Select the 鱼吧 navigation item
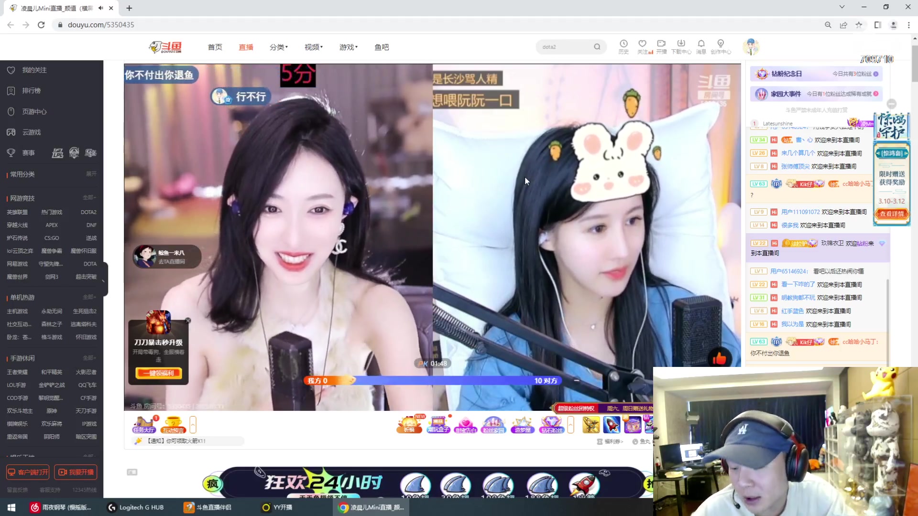This screenshot has width=918, height=516. [382, 47]
